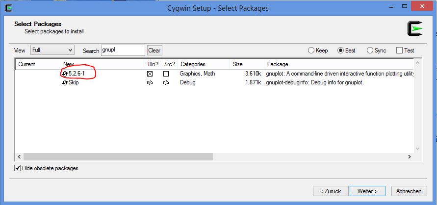The height and width of the screenshot is (205, 437).
Task: Click the Graphics, Math category cell
Action: click(197, 74)
